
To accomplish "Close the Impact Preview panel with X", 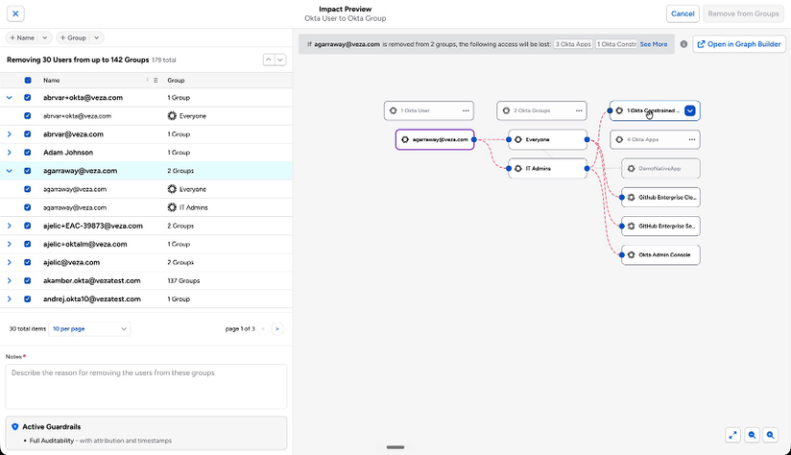I will tap(15, 13).
